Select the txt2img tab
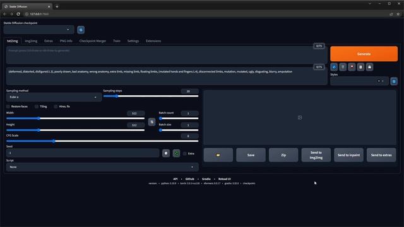 click(x=13, y=41)
